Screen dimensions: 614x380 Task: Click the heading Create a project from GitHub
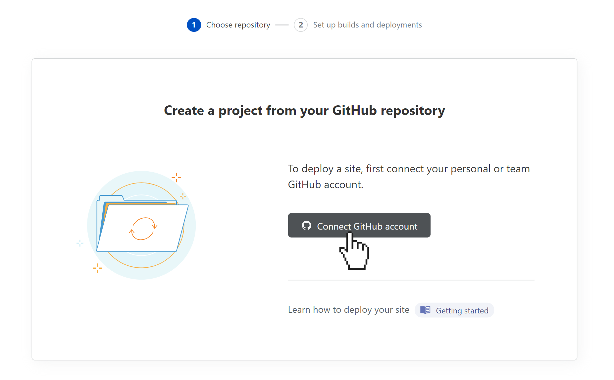(304, 111)
